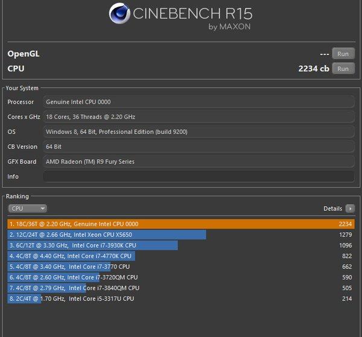Click the CPU score 2234 cb
The width and height of the screenshot is (362, 337).
tap(314, 69)
